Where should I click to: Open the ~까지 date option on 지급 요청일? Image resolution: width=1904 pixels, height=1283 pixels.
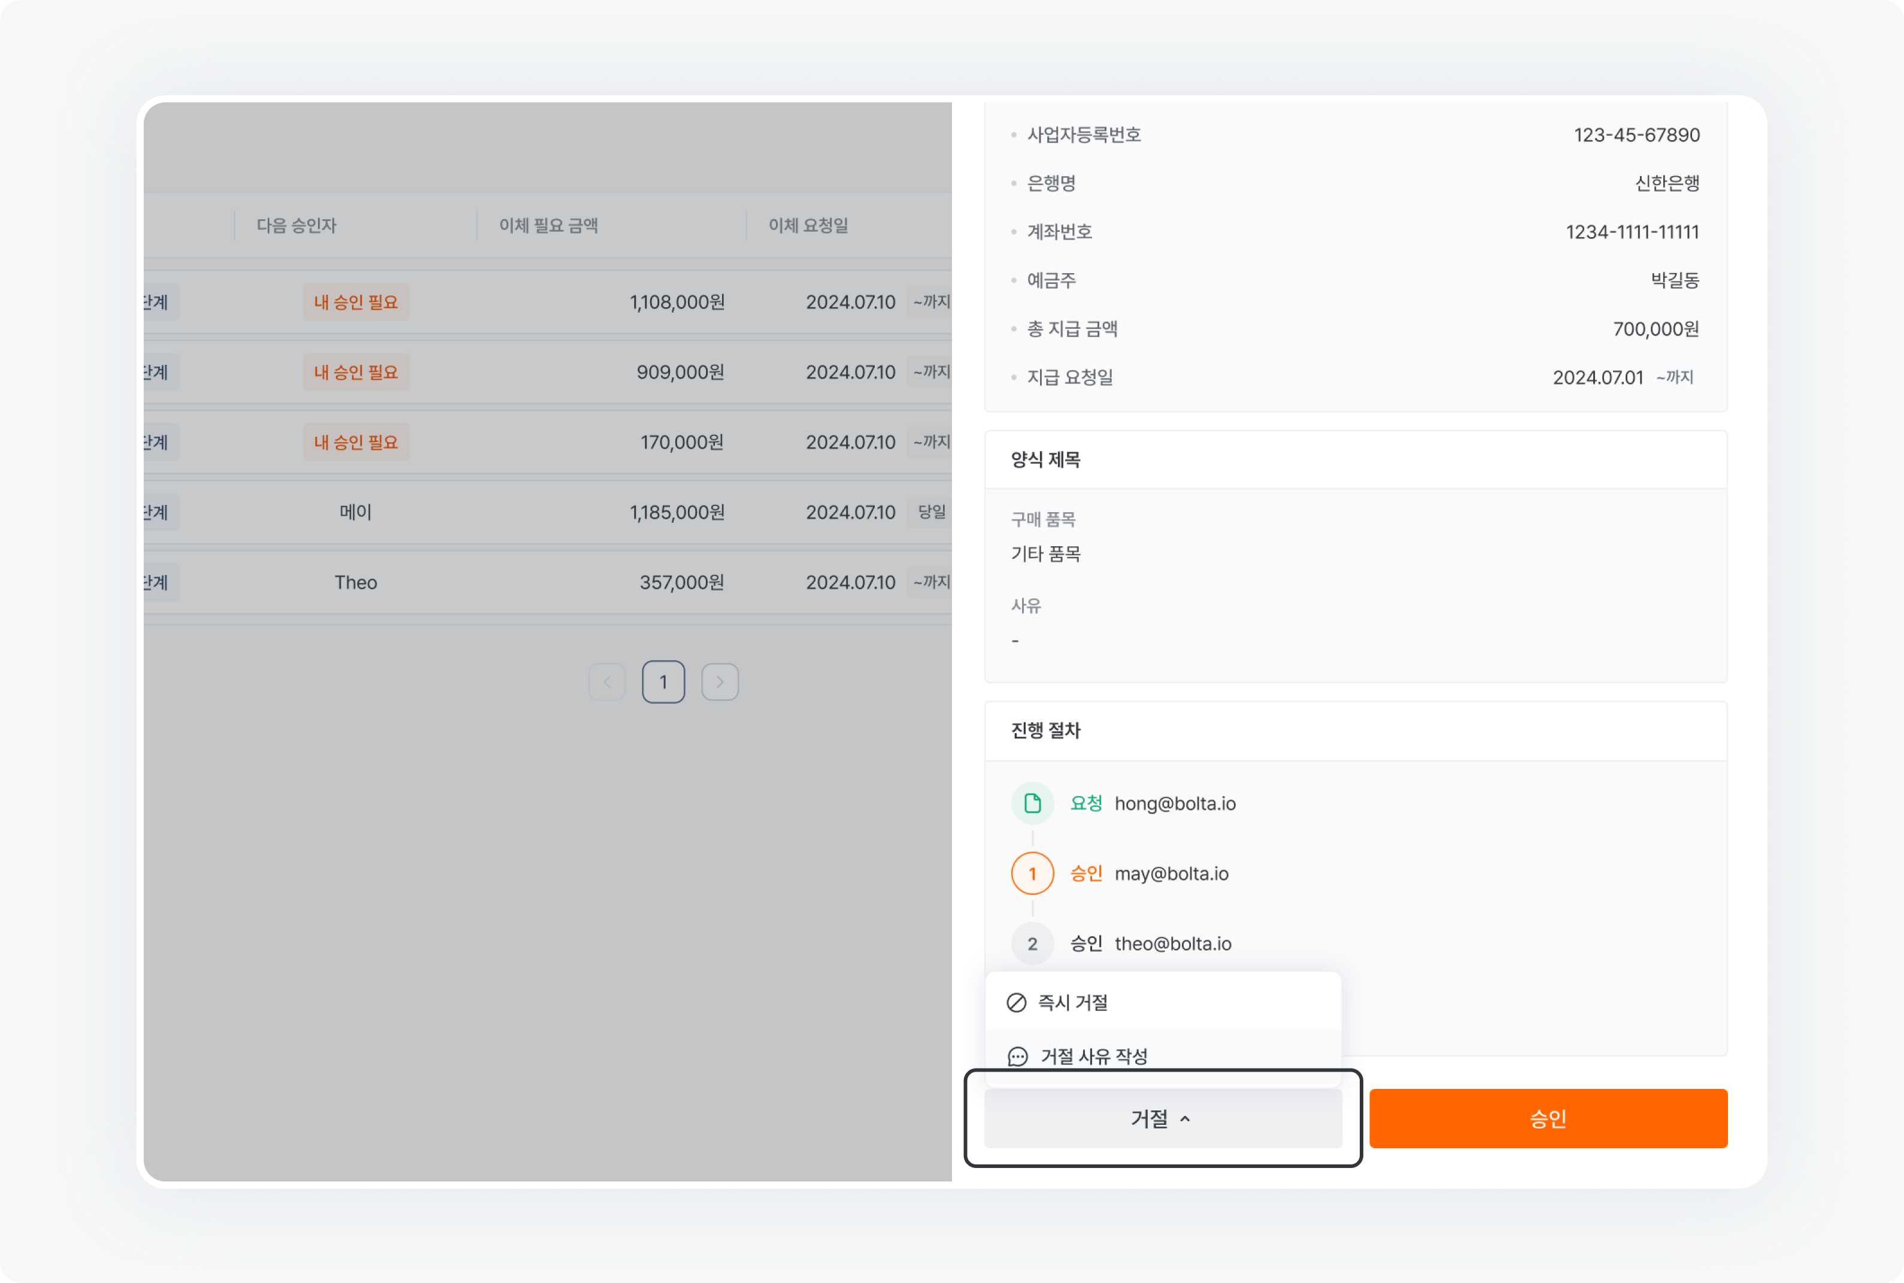pos(1673,377)
